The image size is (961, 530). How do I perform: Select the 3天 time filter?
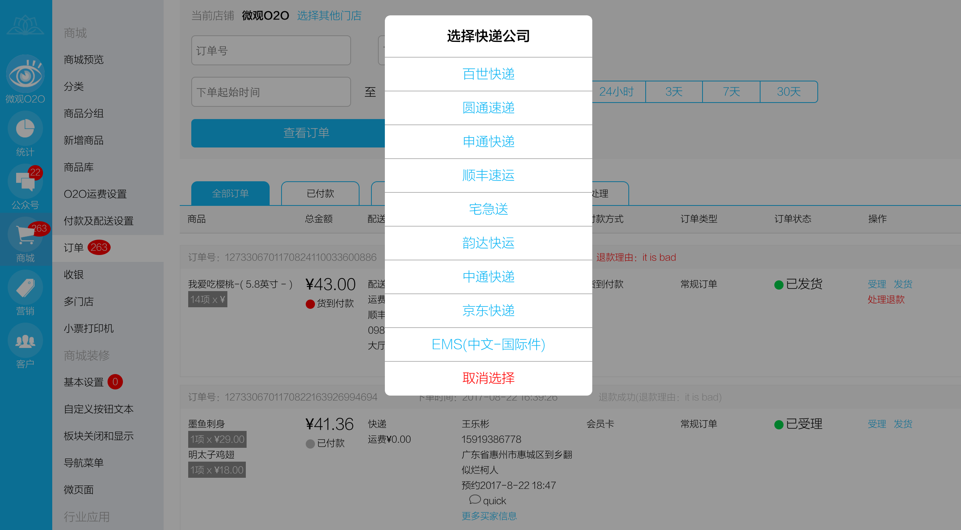[x=674, y=92]
